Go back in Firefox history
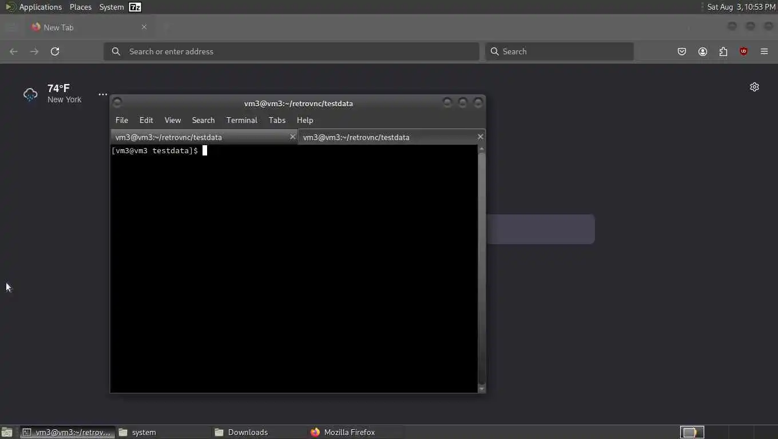The width and height of the screenshot is (778, 439). [14, 51]
